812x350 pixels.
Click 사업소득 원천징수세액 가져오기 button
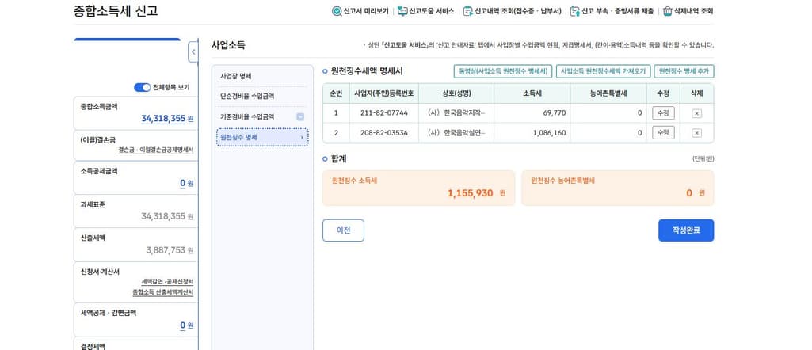click(x=603, y=71)
